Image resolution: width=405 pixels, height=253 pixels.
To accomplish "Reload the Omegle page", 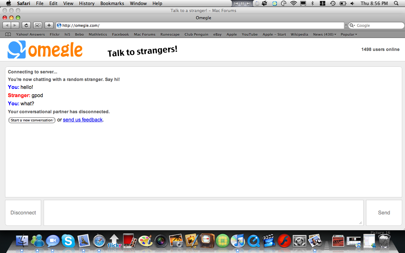I will 26,25.
